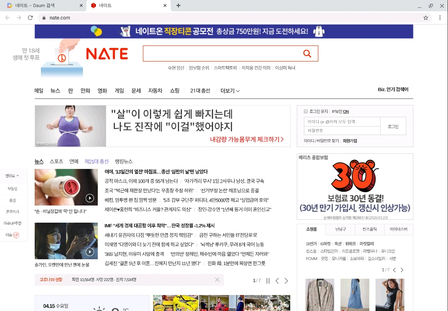Click the 이슈UP추천 sidebar link

[12, 223]
